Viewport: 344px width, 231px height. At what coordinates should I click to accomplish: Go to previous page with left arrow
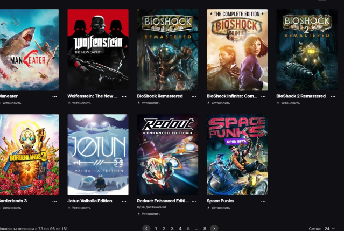point(146,228)
